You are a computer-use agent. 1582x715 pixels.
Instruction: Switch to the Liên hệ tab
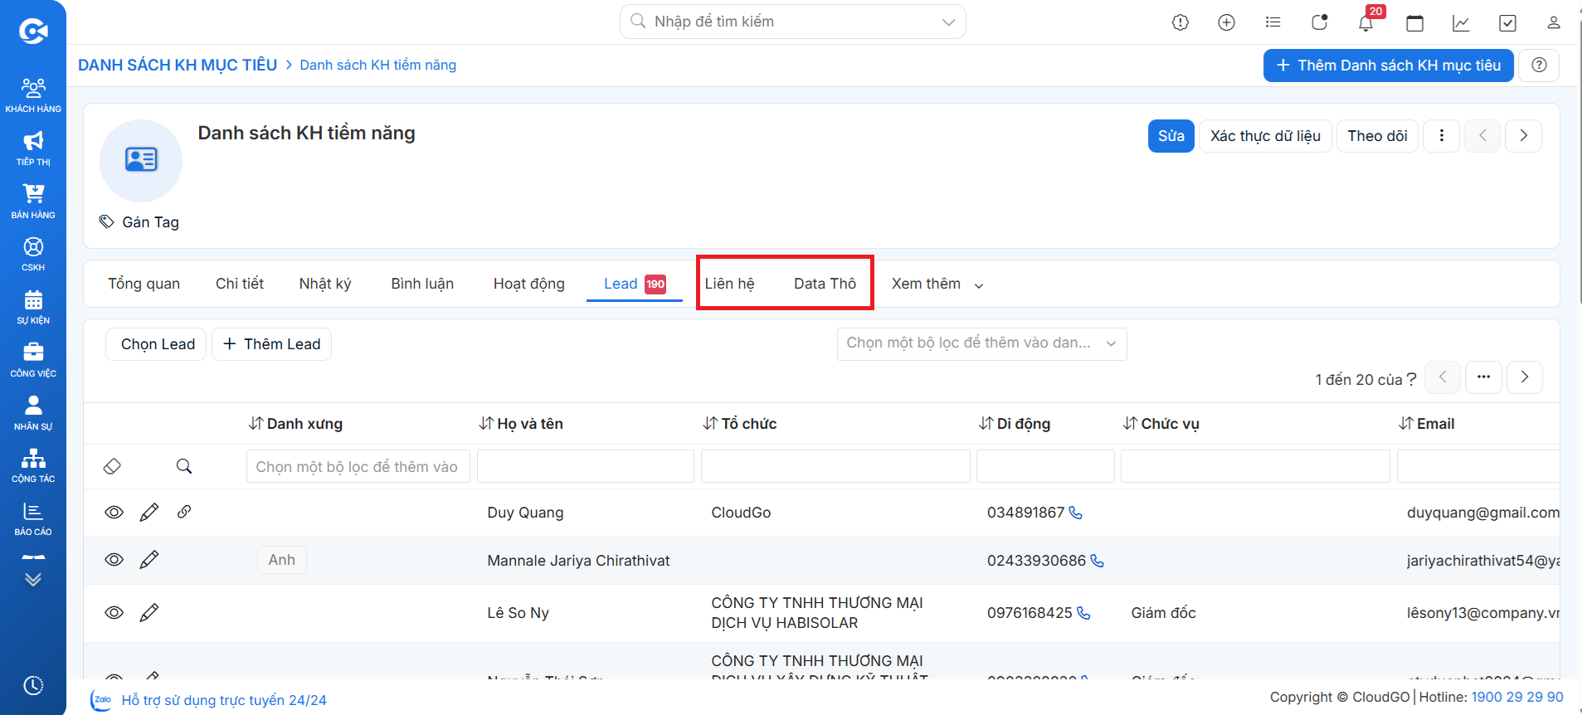pos(729,284)
